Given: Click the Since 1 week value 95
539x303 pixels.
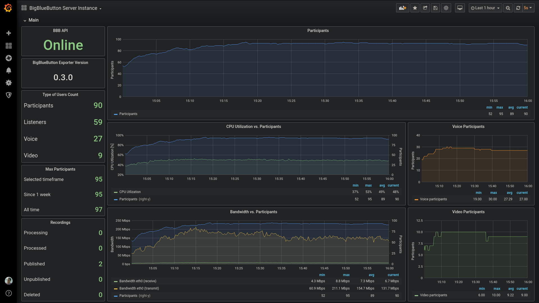Looking at the screenshot, I should click(x=99, y=194).
